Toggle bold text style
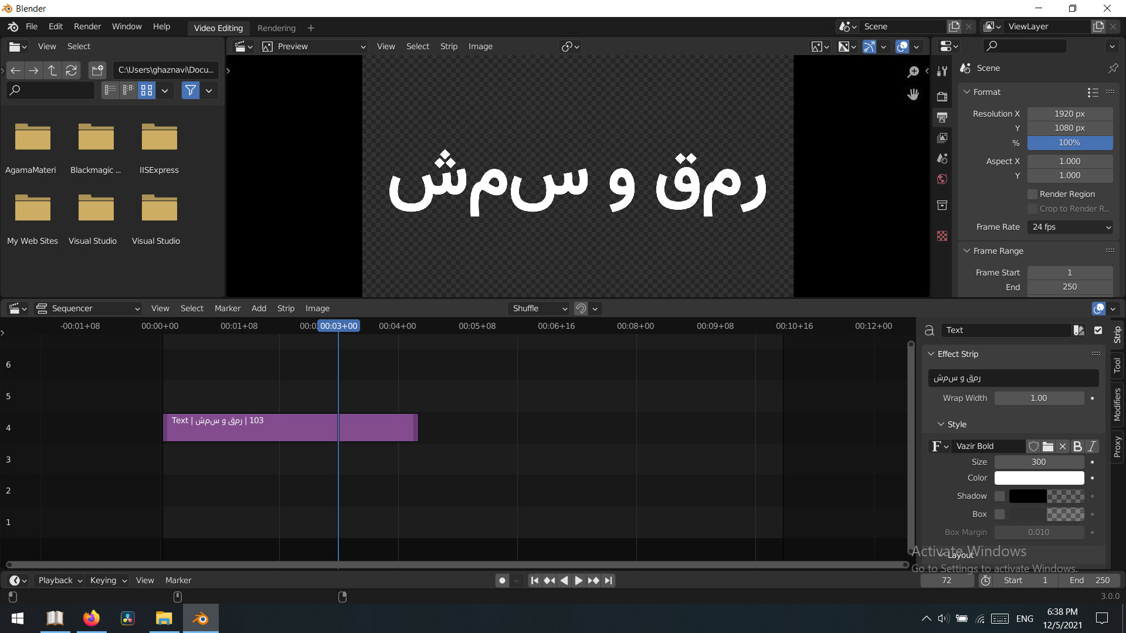 pyautogui.click(x=1077, y=447)
